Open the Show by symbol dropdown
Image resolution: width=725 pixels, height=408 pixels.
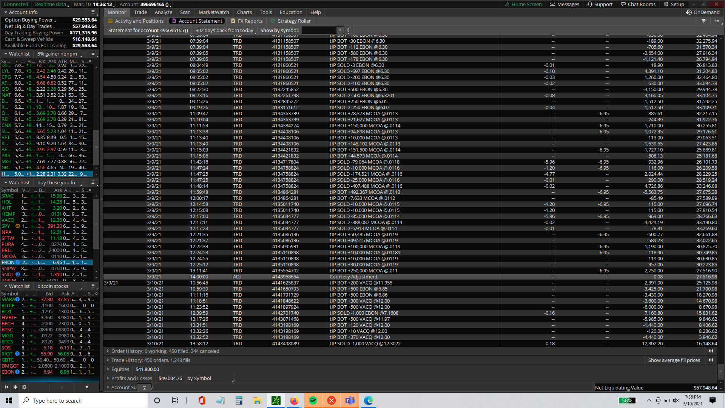[x=340, y=30]
